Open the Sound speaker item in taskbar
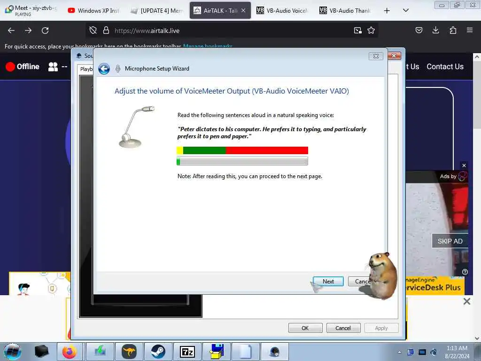481x361 pixels. click(274, 352)
